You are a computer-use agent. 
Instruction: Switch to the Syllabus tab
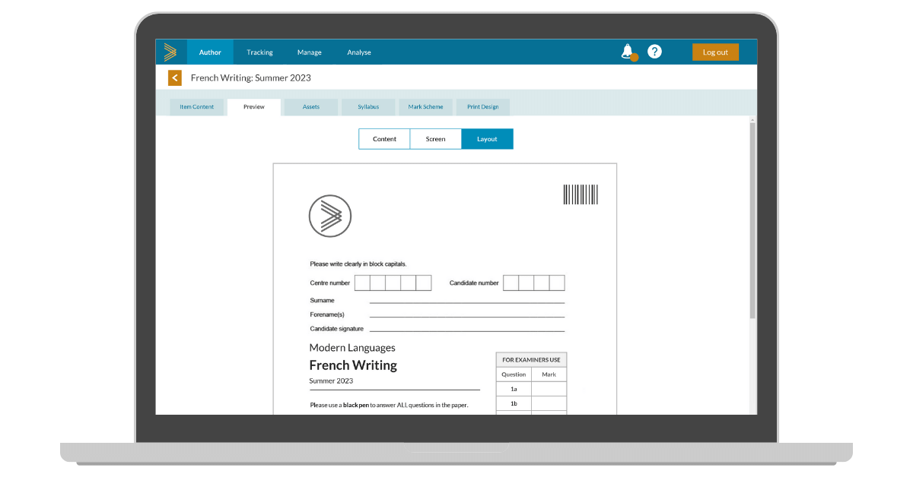[368, 107]
